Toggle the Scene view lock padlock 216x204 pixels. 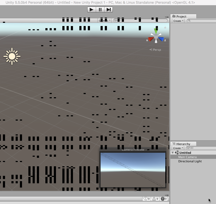click(x=165, y=27)
